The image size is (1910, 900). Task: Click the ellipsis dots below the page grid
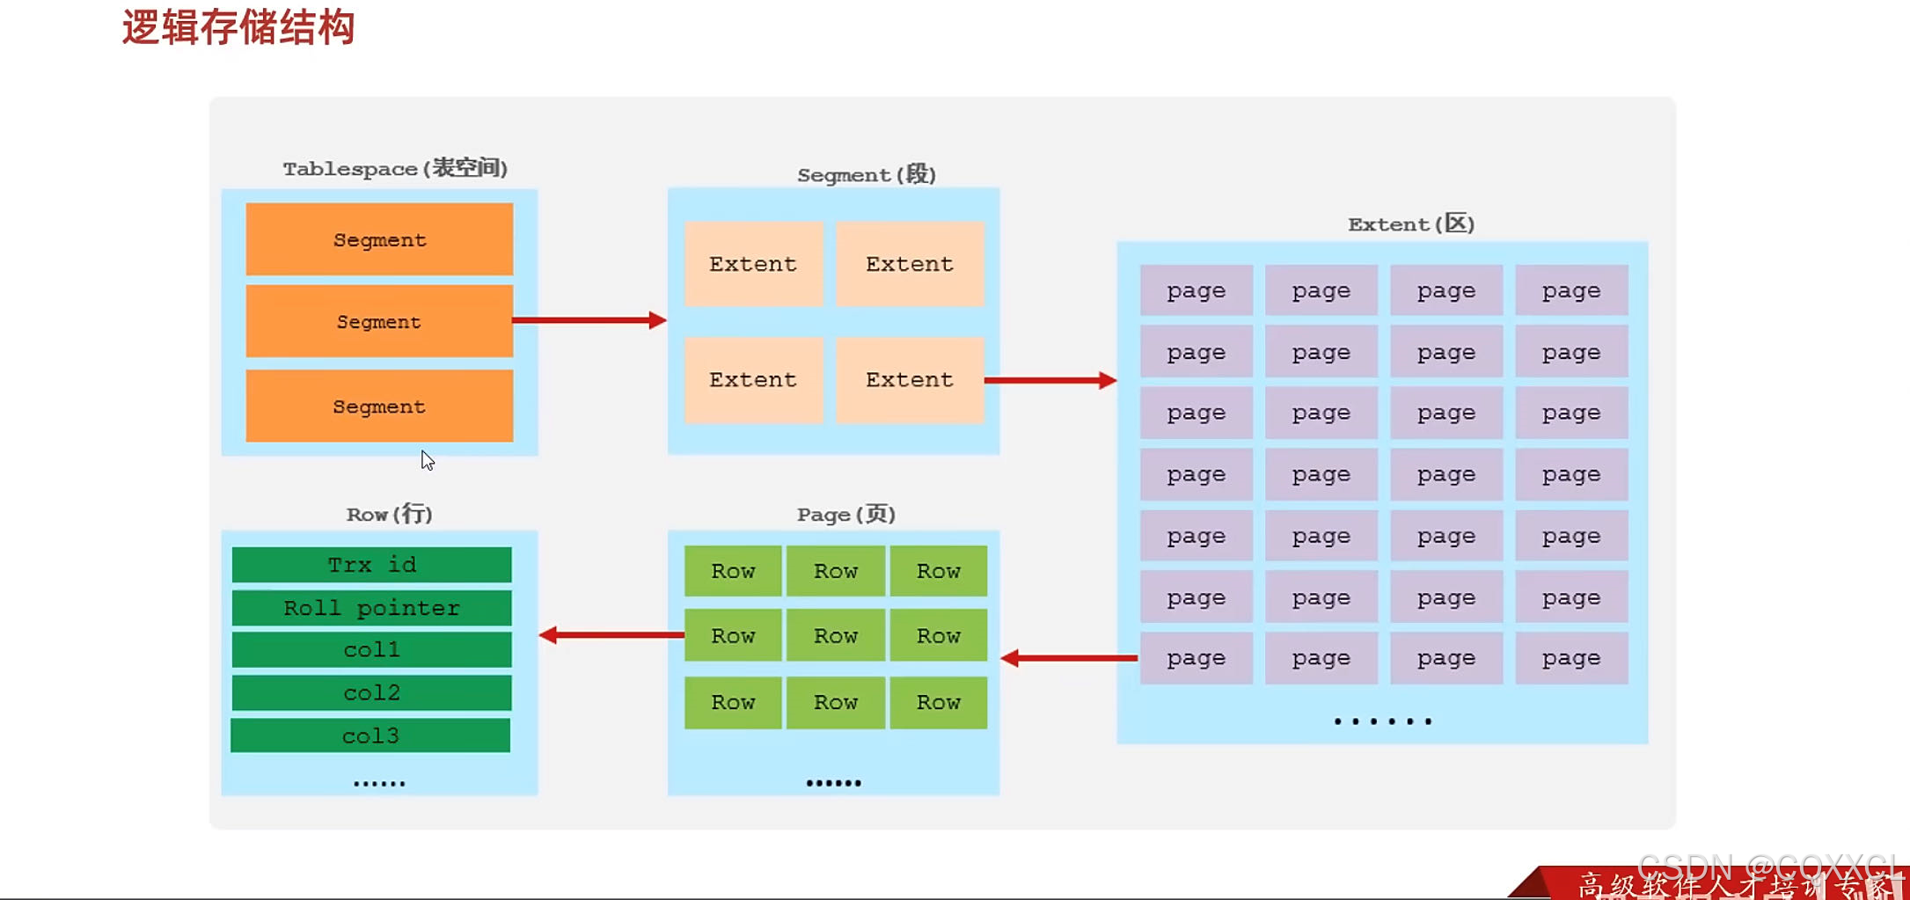point(1383,721)
